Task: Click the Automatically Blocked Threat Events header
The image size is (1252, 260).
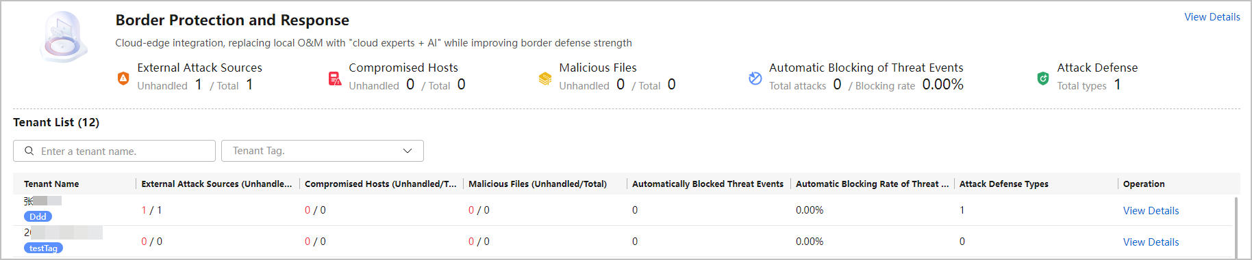Action: coord(708,184)
